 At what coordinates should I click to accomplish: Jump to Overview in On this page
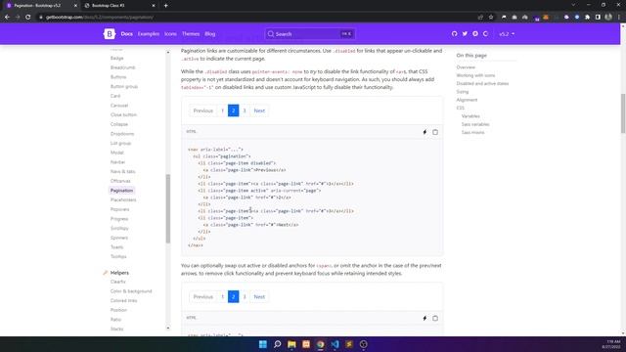(x=466, y=67)
